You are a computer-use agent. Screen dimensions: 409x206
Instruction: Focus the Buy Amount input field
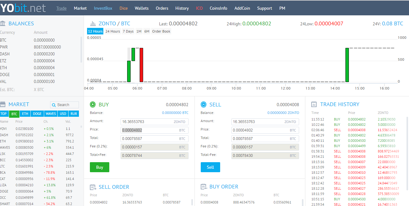(154, 122)
